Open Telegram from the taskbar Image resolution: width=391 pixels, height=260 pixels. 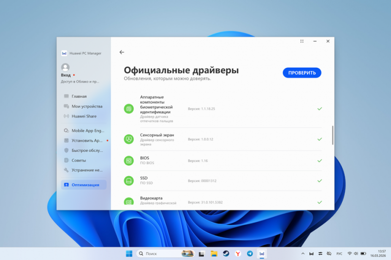(x=250, y=254)
